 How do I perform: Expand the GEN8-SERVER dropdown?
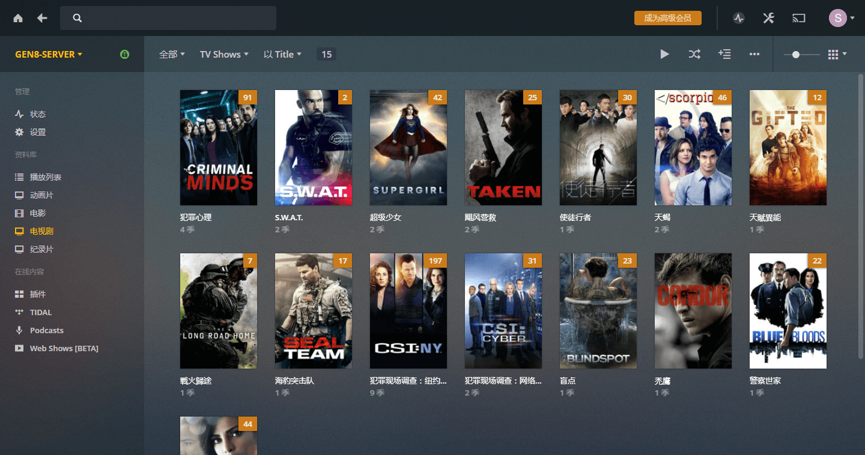(x=49, y=54)
